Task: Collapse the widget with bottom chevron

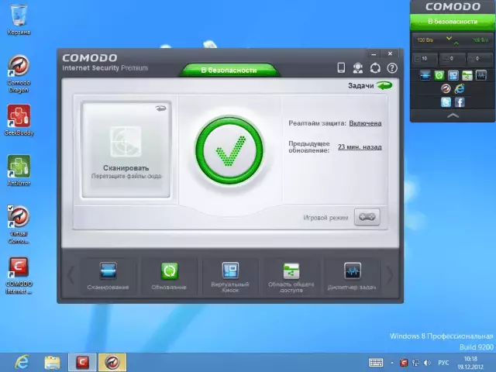Action: (x=453, y=115)
